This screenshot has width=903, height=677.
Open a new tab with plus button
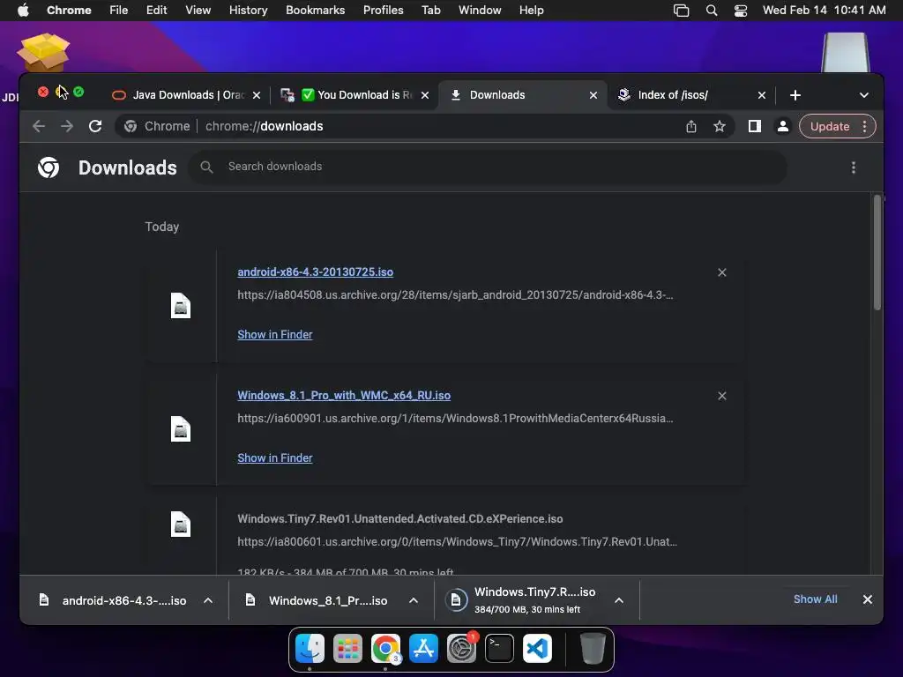click(x=795, y=95)
